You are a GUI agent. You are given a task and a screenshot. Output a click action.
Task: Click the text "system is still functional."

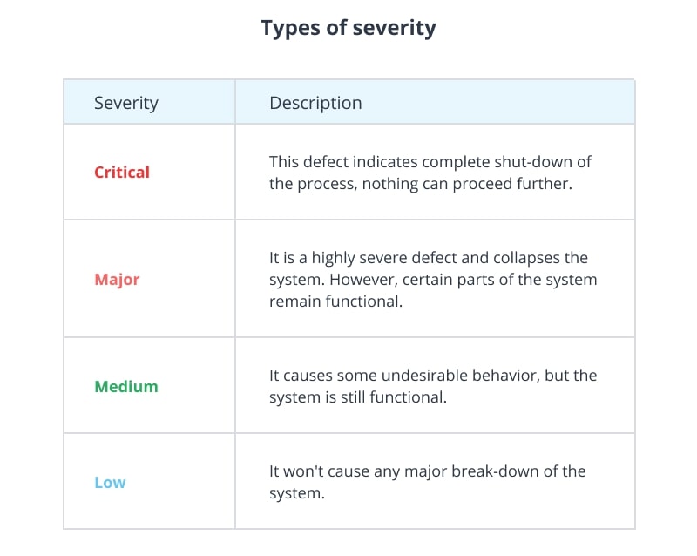click(357, 397)
